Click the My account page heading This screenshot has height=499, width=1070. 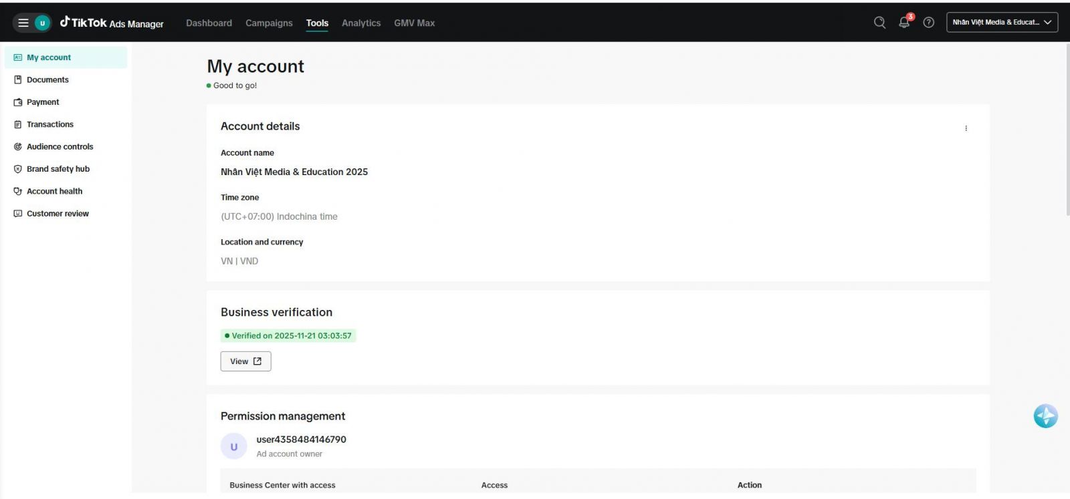[255, 66]
